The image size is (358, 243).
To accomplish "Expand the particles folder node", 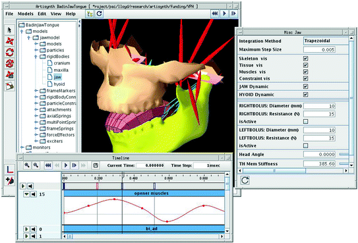I will click(x=36, y=50).
